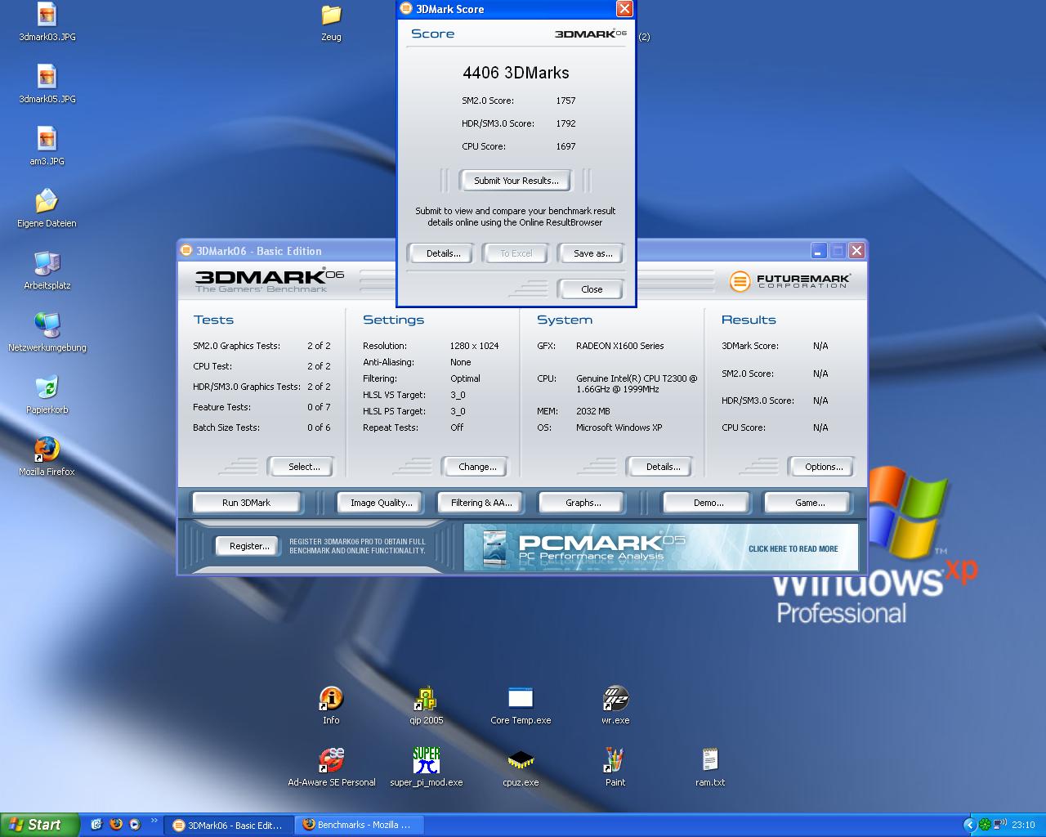Open the Arbeitsplatz desktop icon
1046x837 pixels.
coord(47,271)
